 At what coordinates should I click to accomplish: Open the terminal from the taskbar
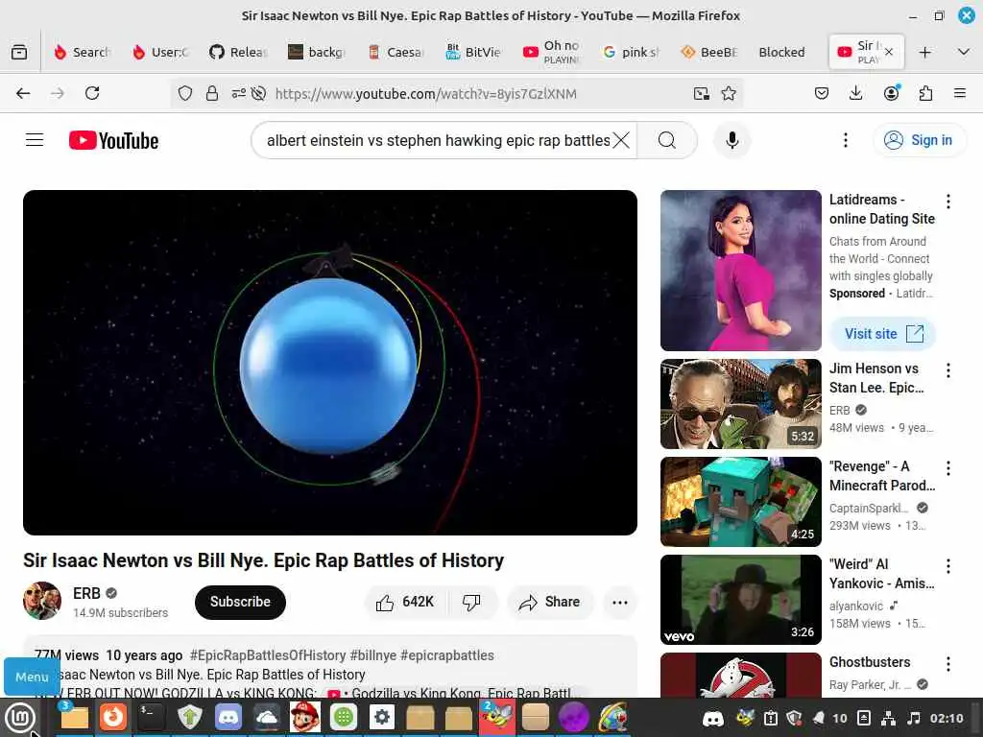[151, 717]
